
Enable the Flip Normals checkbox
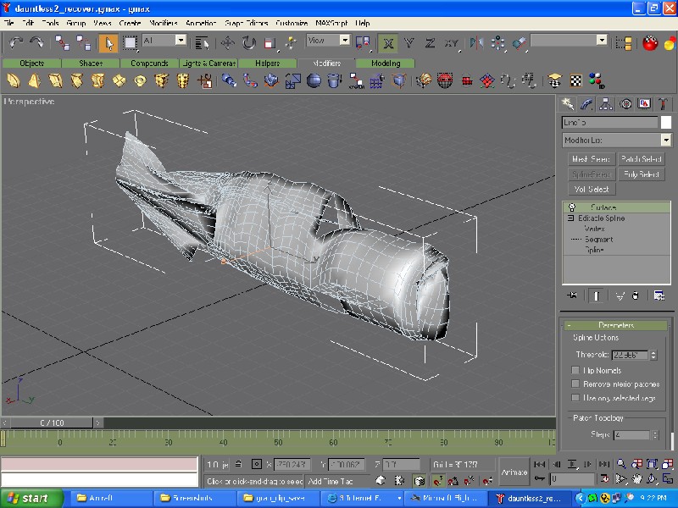coord(576,371)
